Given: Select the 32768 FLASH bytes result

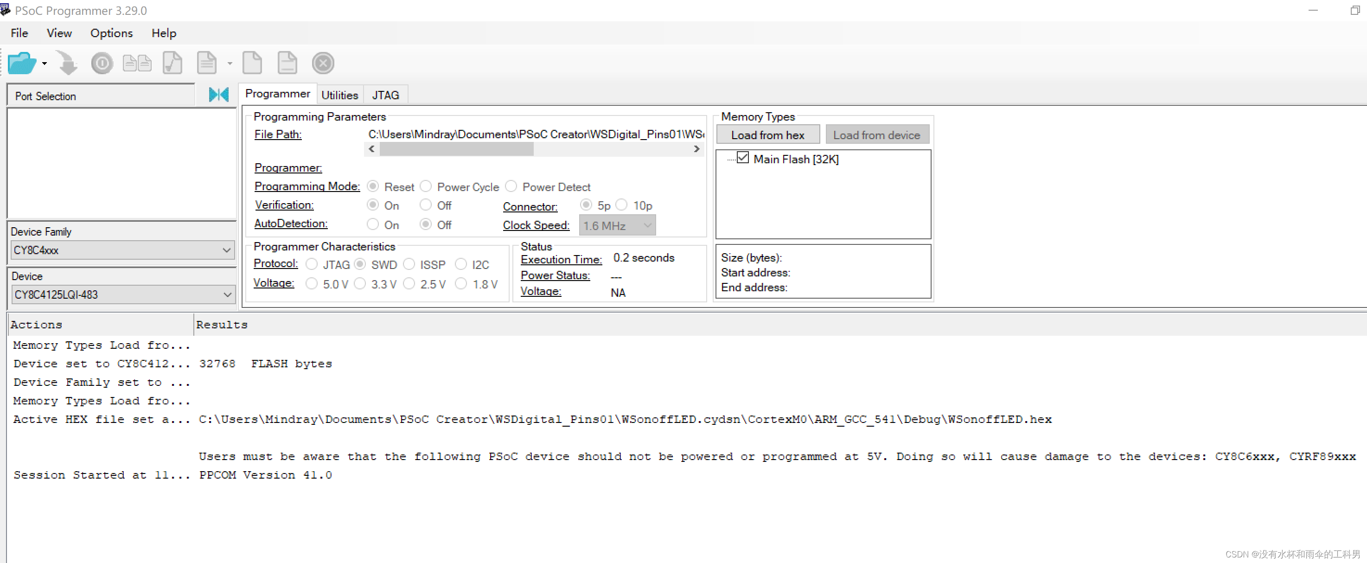Looking at the screenshot, I should 265,364.
